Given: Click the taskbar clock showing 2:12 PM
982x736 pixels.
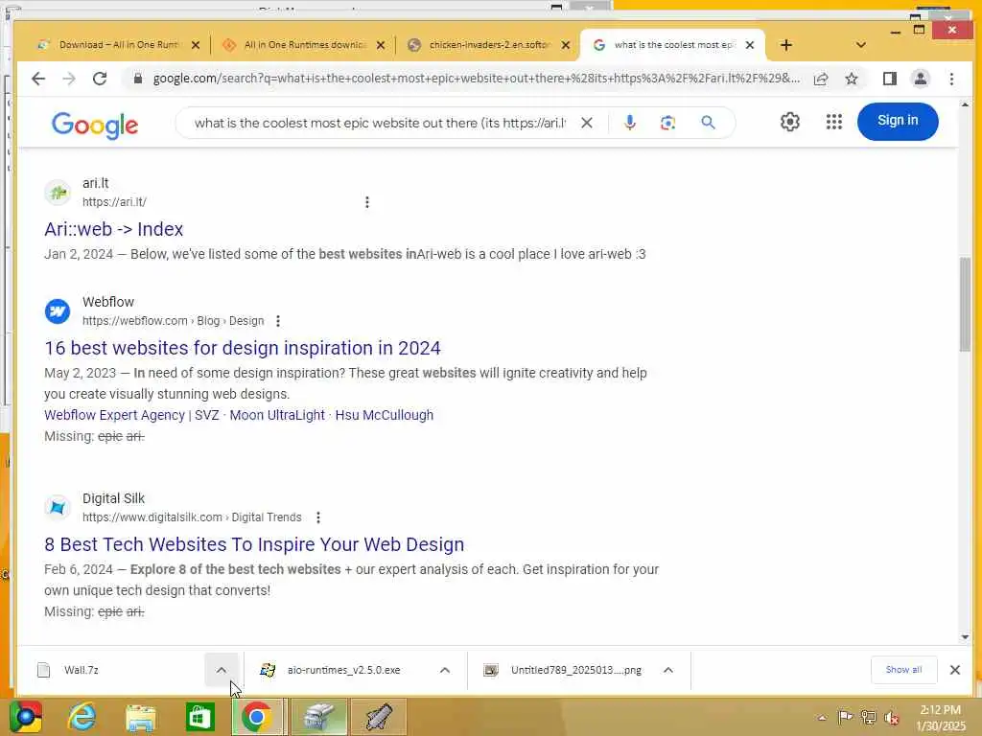Looking at the screenshot, I should 940,718.
